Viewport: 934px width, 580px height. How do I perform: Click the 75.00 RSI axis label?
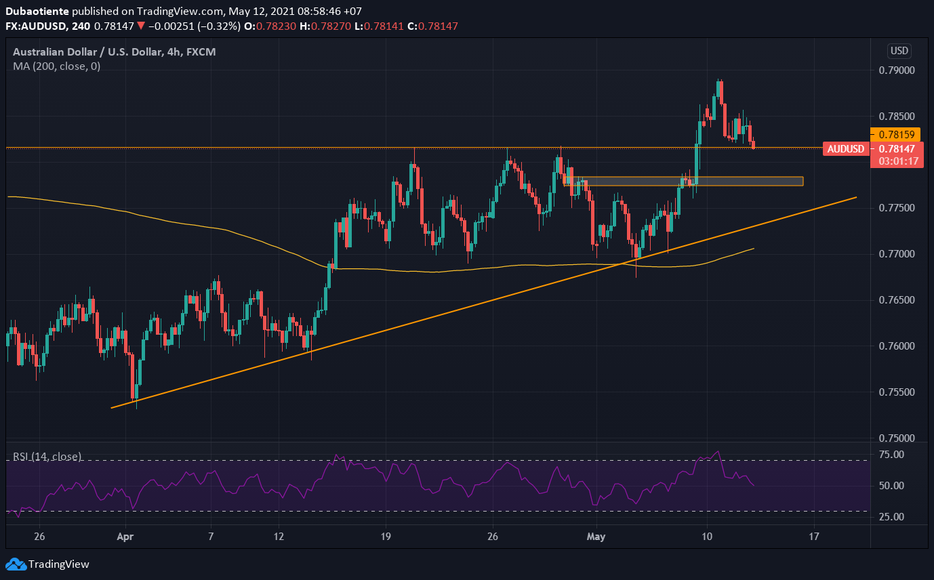pyautogui.click(x=891, y=455)
